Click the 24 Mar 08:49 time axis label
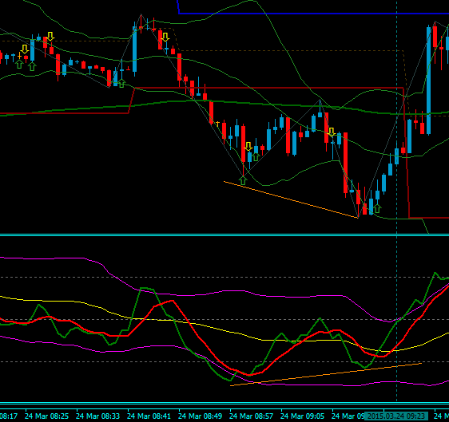Screen dimensions: 449x422 point(200,416)
